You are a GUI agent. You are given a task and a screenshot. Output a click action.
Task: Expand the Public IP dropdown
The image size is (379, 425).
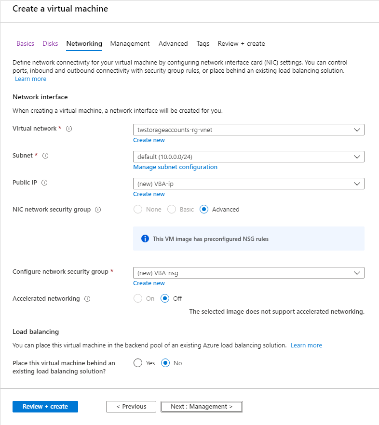click(248, 184)
